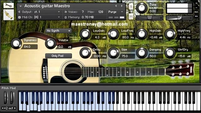
Task: Click the Delay knob
Action: (x=85, y=53)
